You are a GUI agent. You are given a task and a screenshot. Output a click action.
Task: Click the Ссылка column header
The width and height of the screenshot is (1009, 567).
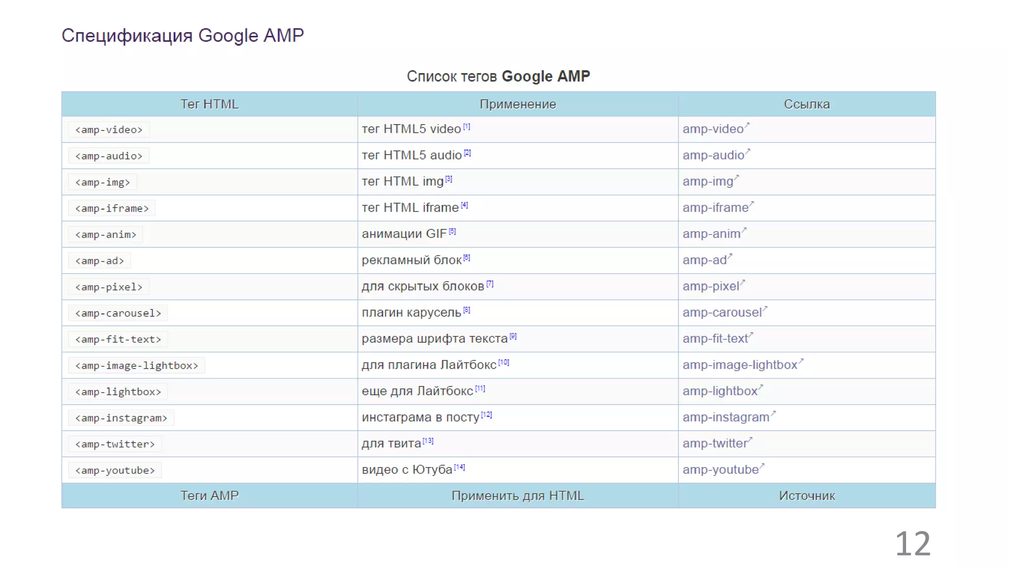tap(807, 104)
